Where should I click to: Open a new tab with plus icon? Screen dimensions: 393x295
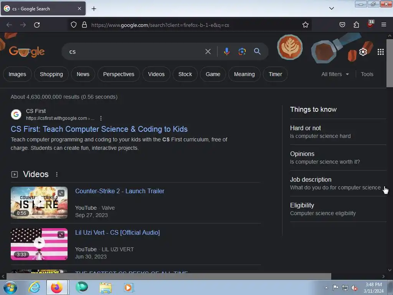tap(94, 9)
